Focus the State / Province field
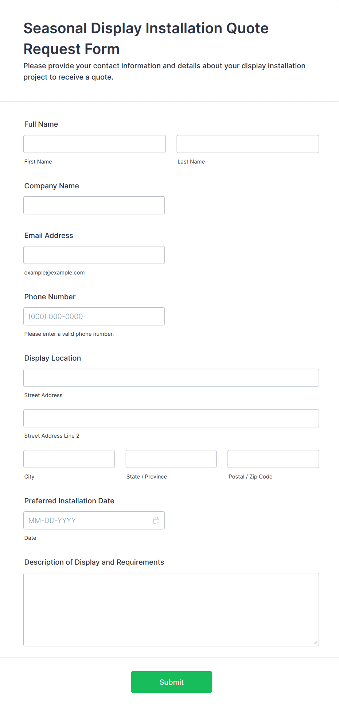This screenshot has width=339, height=711. 171,459
